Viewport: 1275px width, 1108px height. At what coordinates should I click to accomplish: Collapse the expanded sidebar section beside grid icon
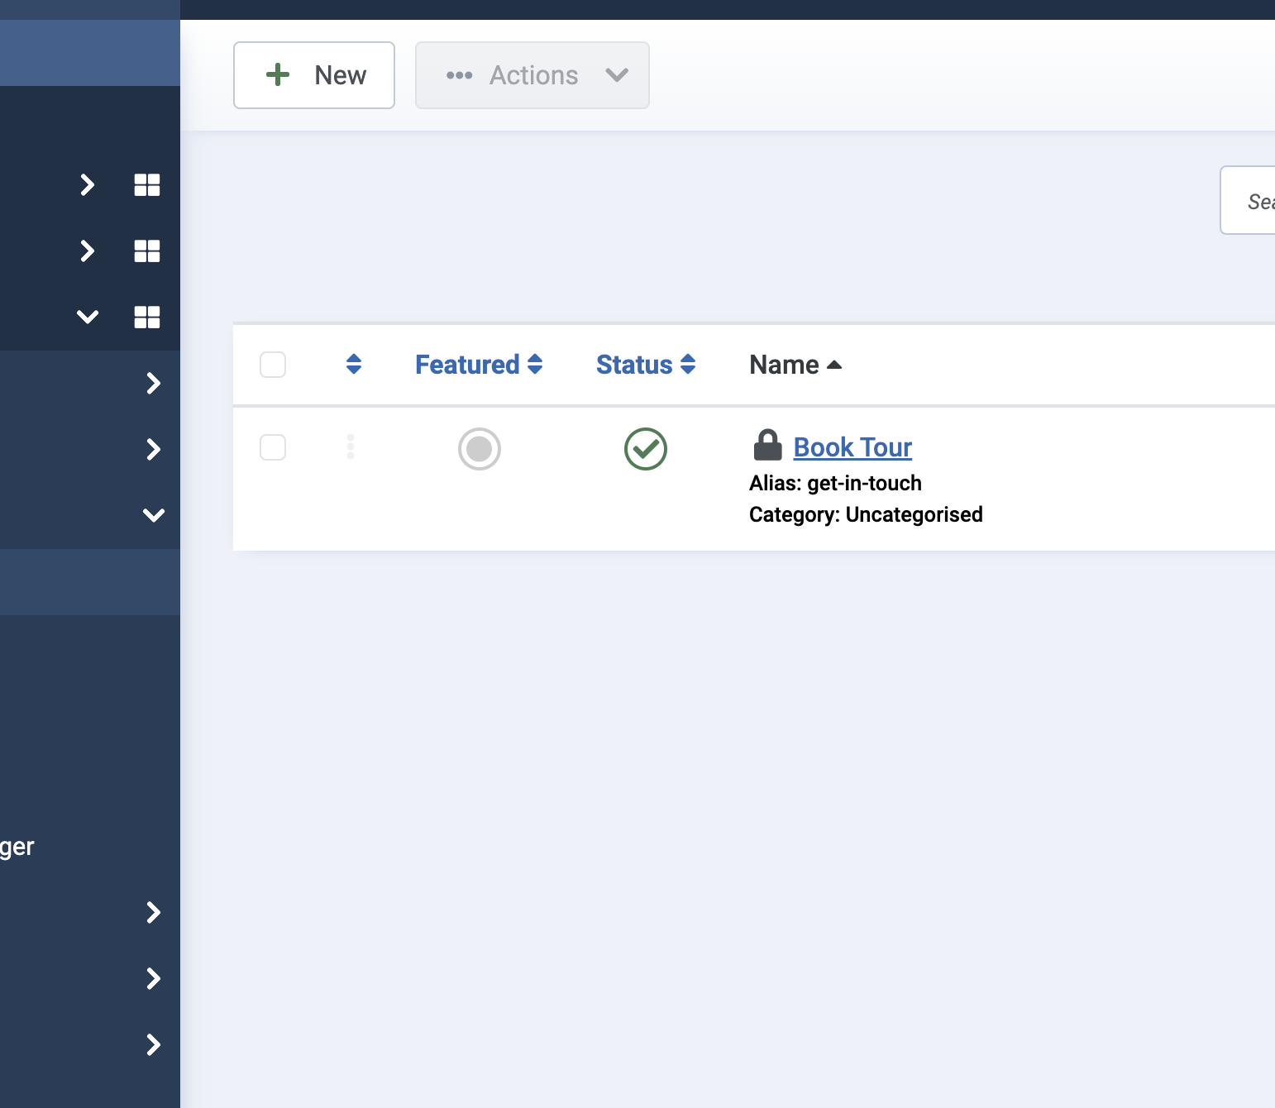(88, 317)
